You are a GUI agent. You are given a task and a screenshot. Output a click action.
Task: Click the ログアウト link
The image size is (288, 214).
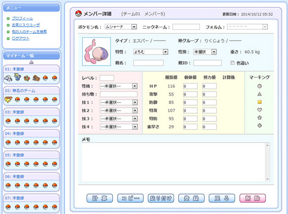[x=21, y=38]
